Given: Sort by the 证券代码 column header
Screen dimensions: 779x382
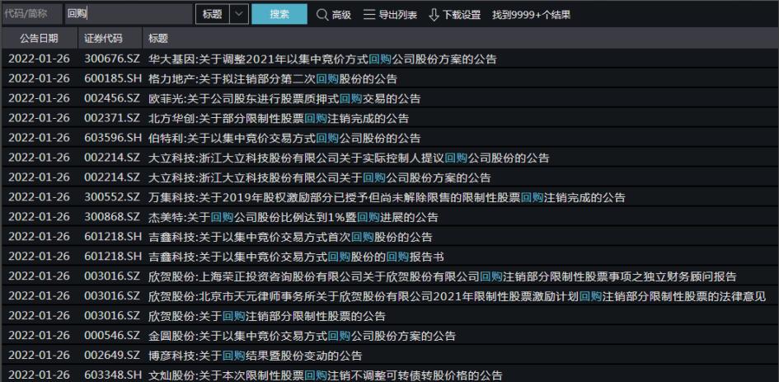Looking at the screenshot, I should click(102, 38).
